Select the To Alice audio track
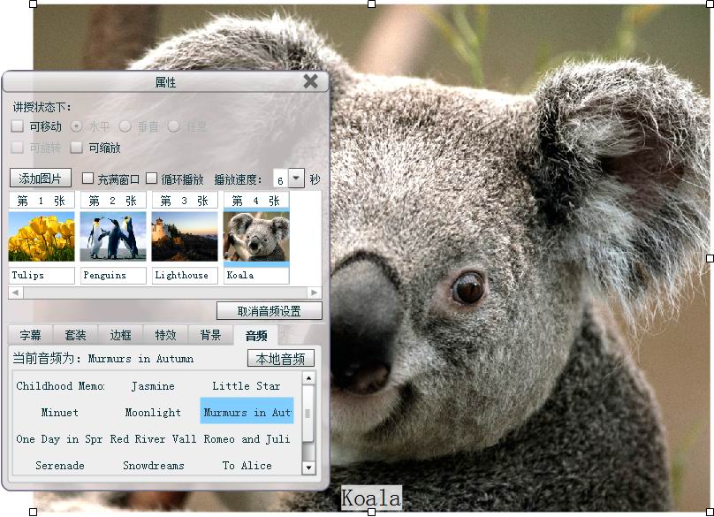This screenshot has width=714, height=517. [x=247, y=466]
